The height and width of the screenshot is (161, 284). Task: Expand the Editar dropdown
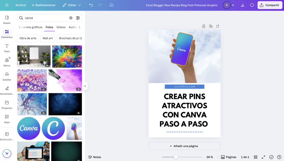tap(72, 5)
